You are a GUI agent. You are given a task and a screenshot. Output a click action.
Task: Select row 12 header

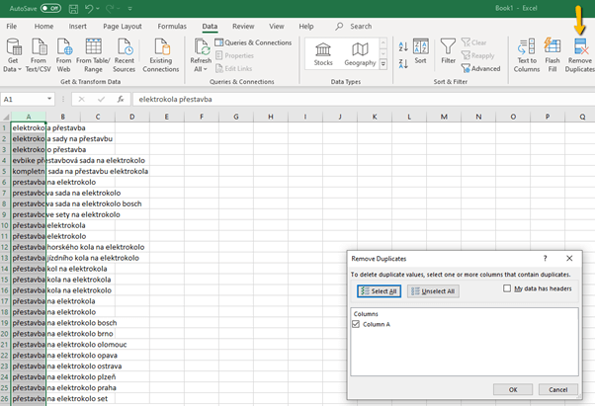click(x=5, y=247)
